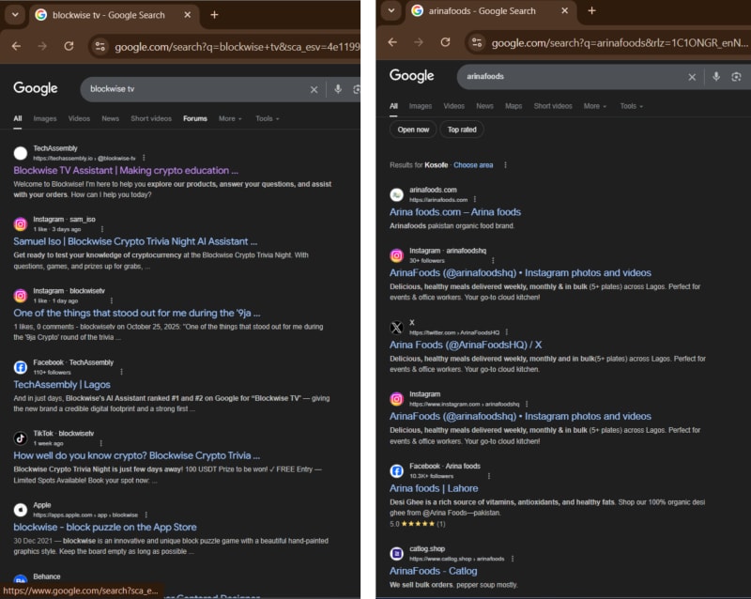Clear the arinafoods search box
Viewport: 751px width, 599px height.
pyautogui.click(x=692, y=77)
